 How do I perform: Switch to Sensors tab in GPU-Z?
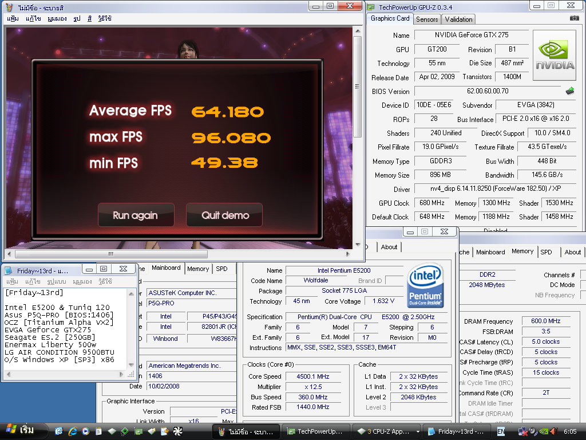click(x=427, y=19)
